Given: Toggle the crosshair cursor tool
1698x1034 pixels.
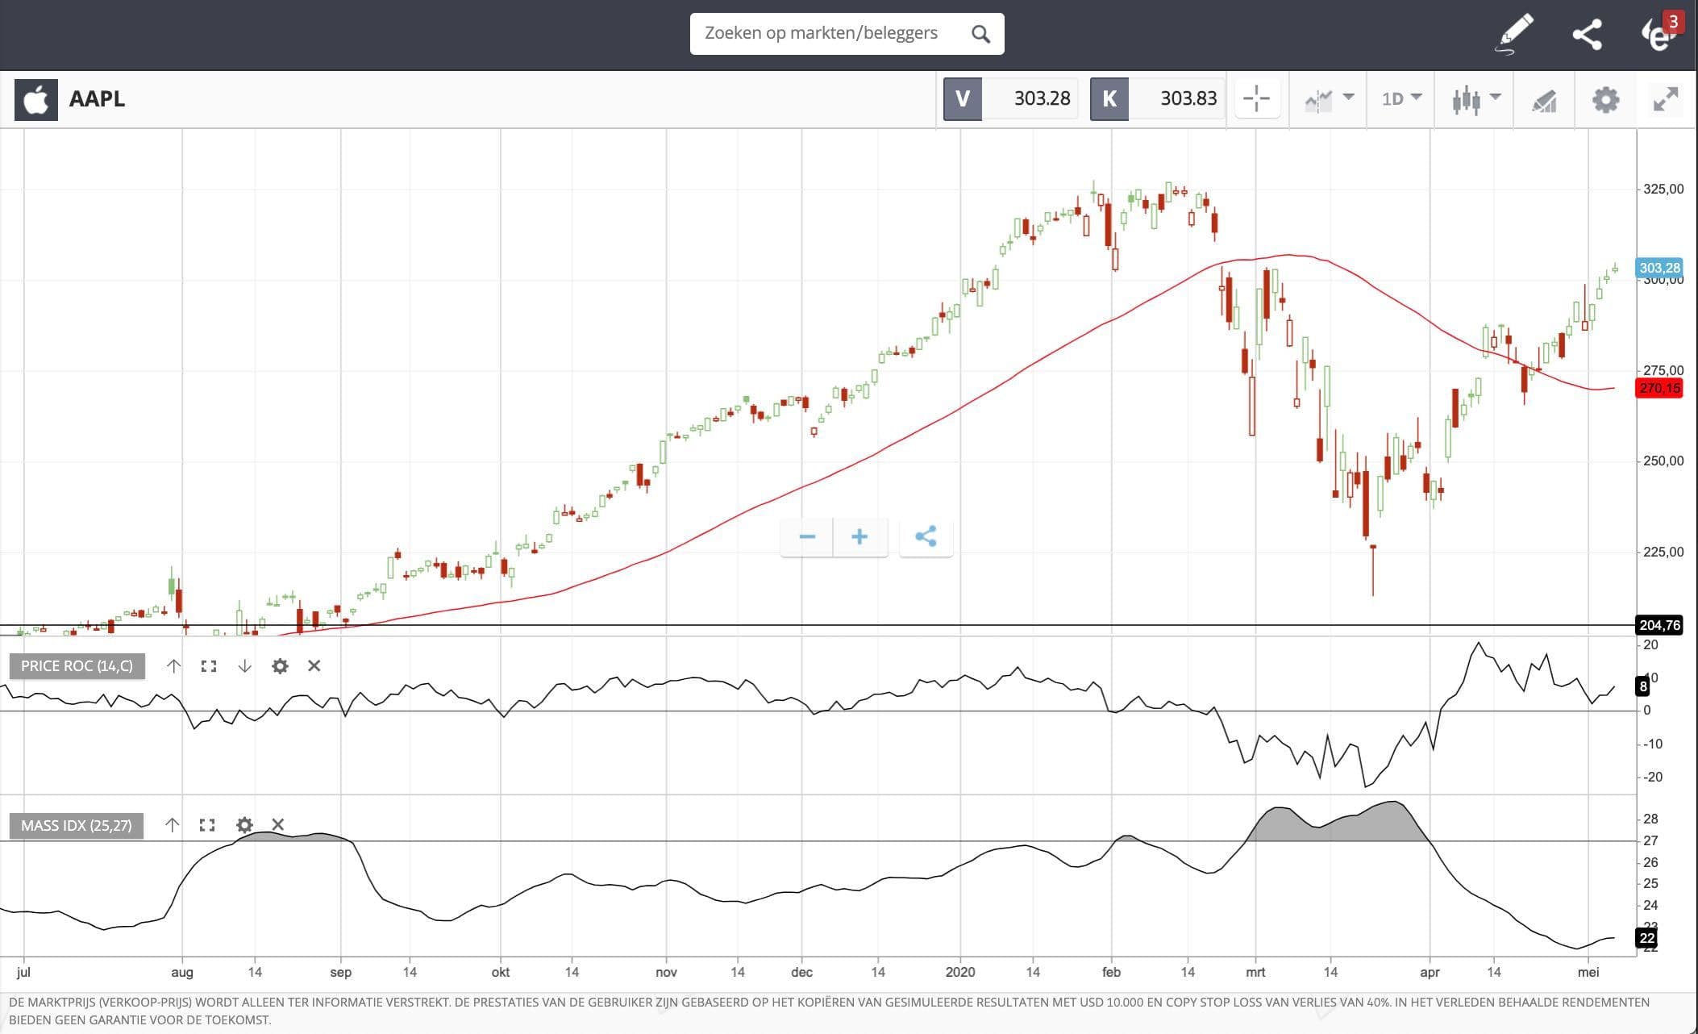Looking at the screenshot, I should point(1256,99).
